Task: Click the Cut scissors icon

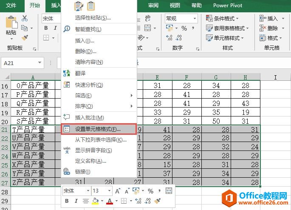Action: pyautogui.click(x=25, y=18)
